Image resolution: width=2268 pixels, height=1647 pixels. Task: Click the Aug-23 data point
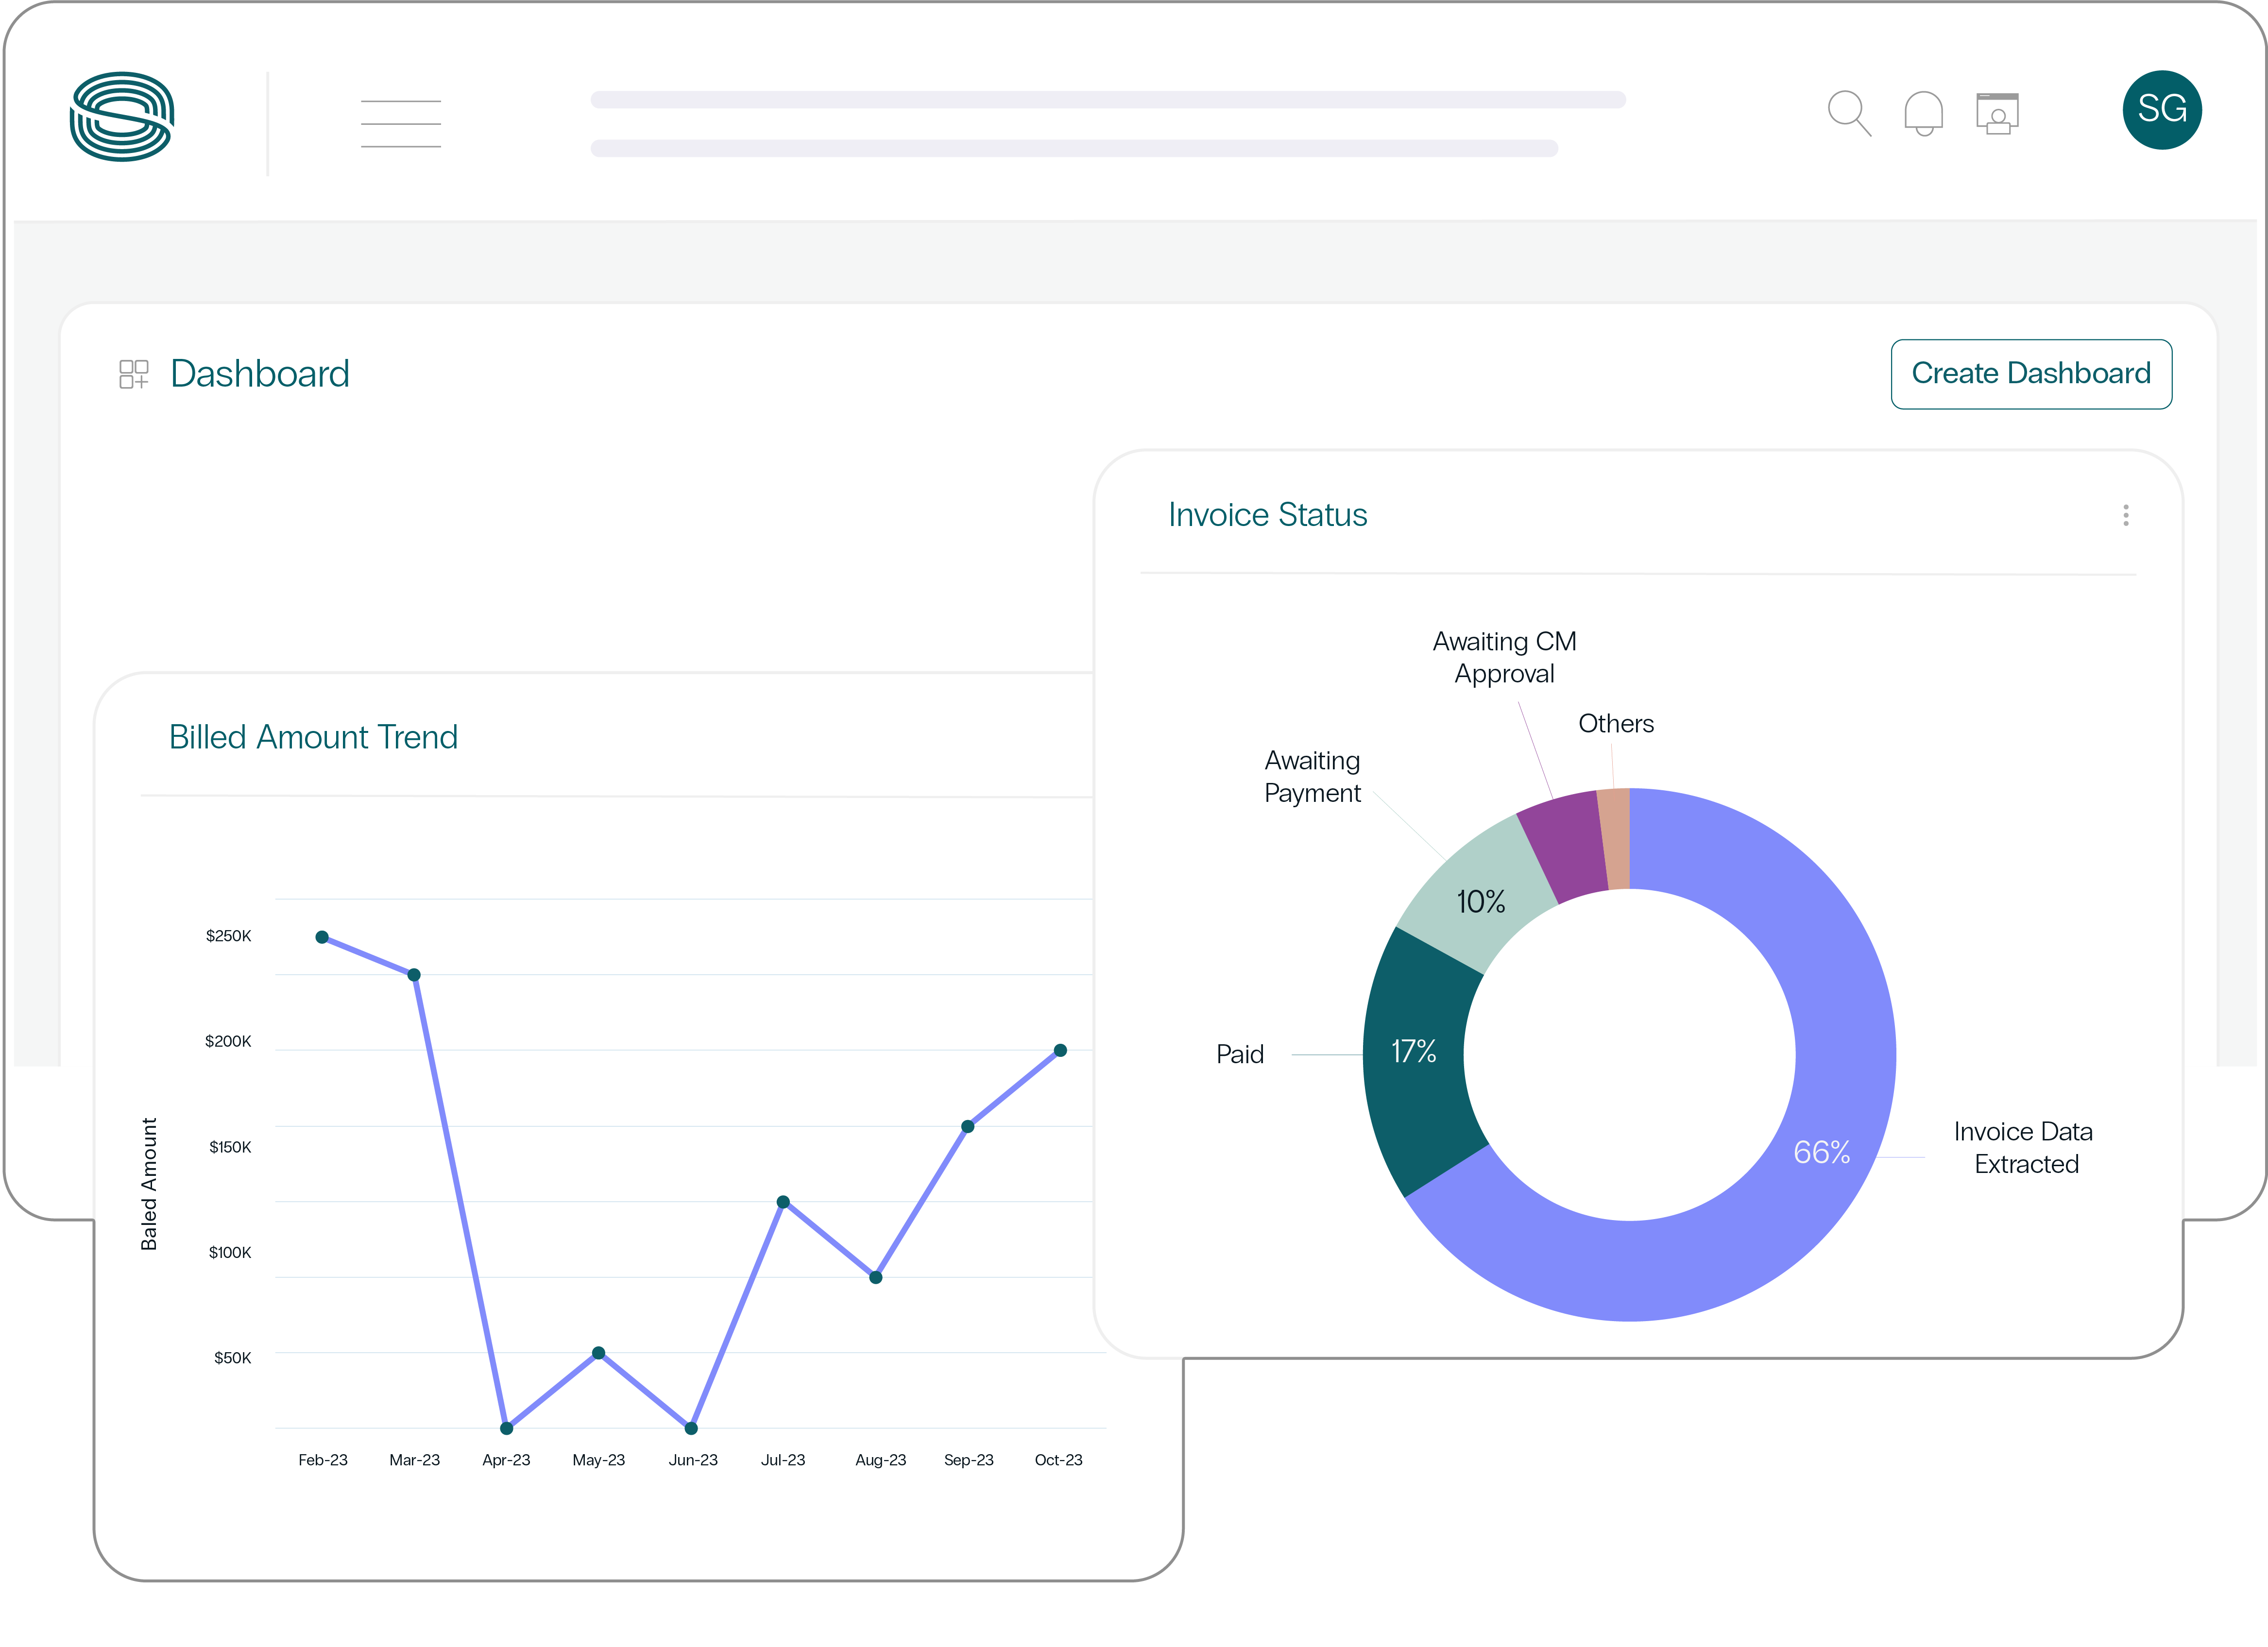click(x=876, y=1277)
